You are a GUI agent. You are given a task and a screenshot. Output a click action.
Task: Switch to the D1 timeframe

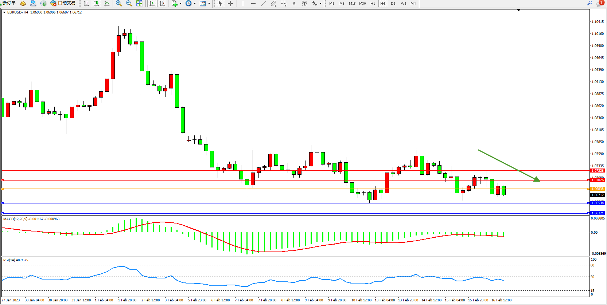[393, 3]
